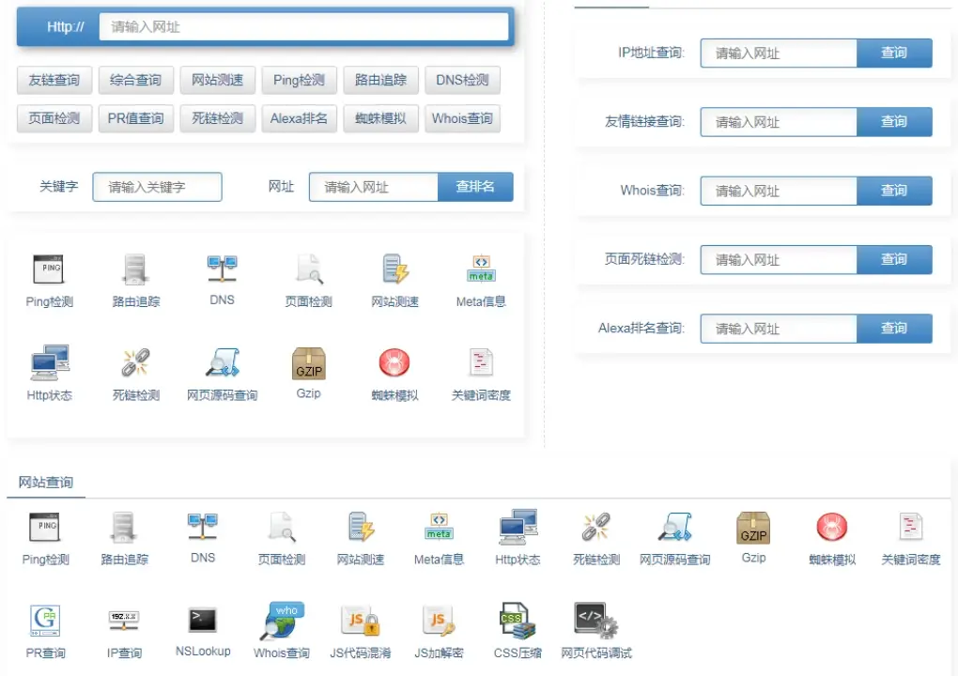958x676 pixels.
Task: Open the IP查询 icon
Action: [123, 621]
